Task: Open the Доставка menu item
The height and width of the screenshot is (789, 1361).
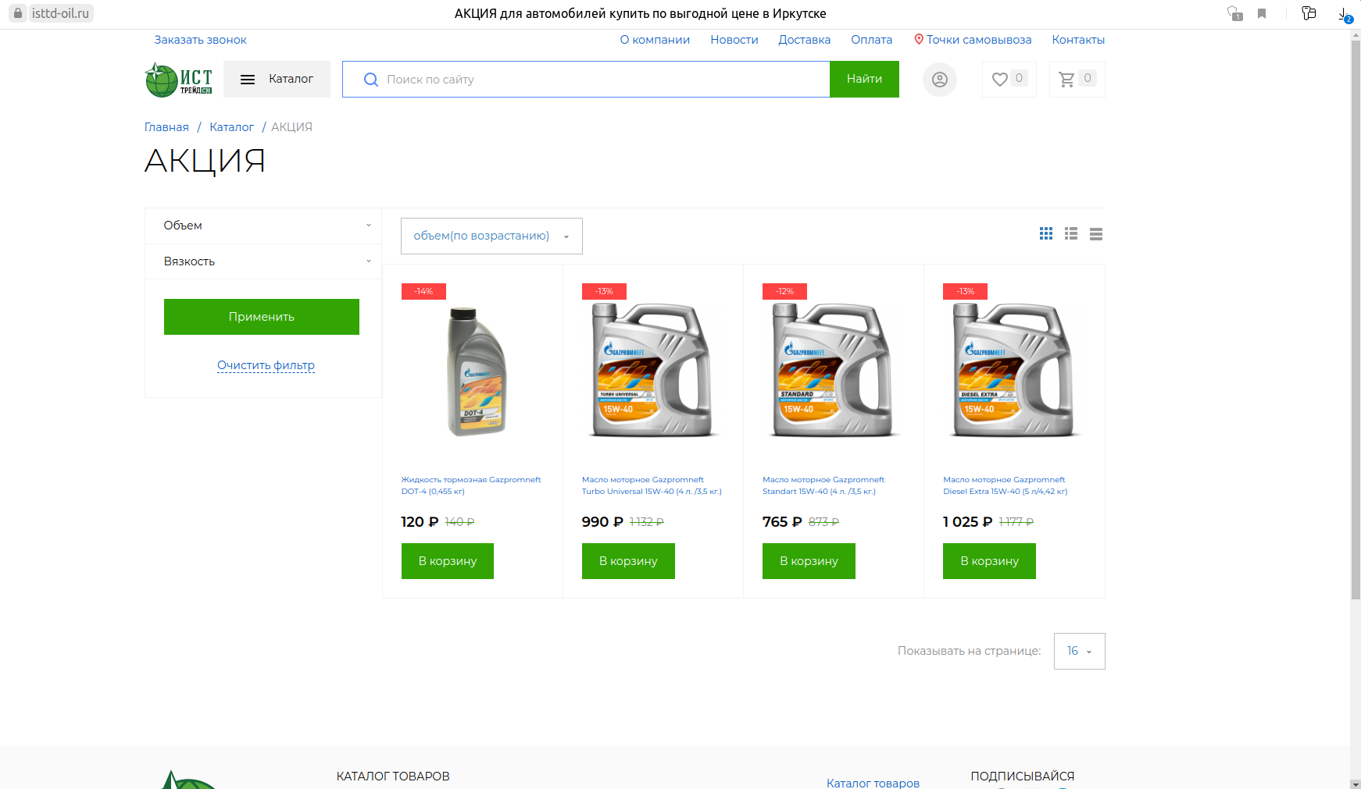Action: pos(805,40)
